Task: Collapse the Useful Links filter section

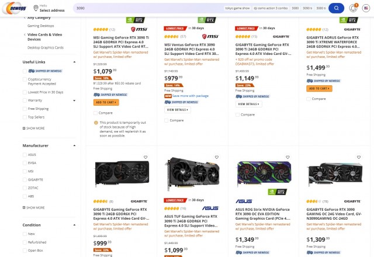Action: [x=74, y=62]
